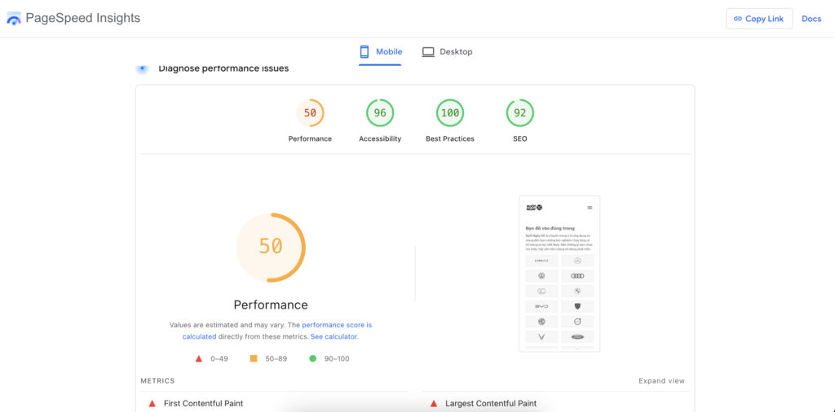This screenshot has height=412, width=835.
Task: Open the Docs link
Action: click(x=811, y=19)
